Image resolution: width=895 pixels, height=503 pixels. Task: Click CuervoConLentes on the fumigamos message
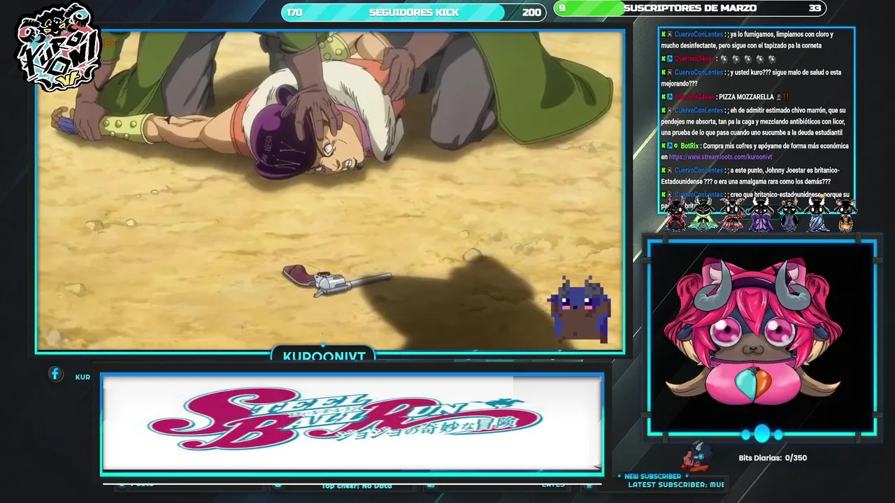click(x=699, y=34)
